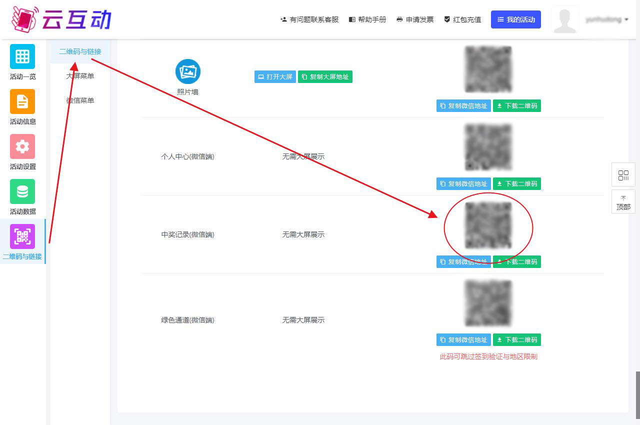
Task: Download QR code for 个人中心 row
Action: click(517, 184)
